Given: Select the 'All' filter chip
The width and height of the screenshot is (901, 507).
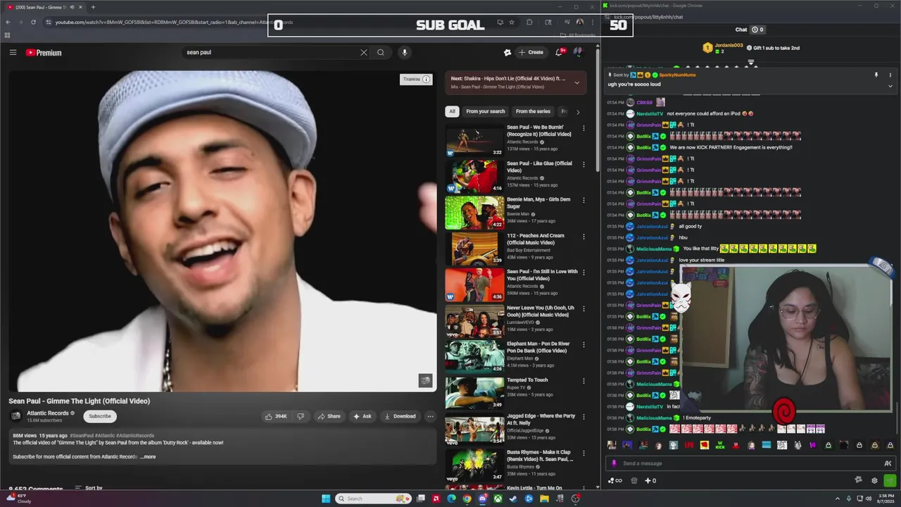Looking at the screenshot, I should coord(452,111).
